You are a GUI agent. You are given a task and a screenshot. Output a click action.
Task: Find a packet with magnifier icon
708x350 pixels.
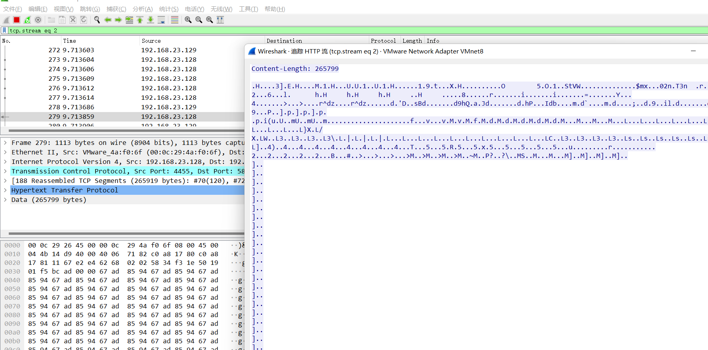click(97, 20)
